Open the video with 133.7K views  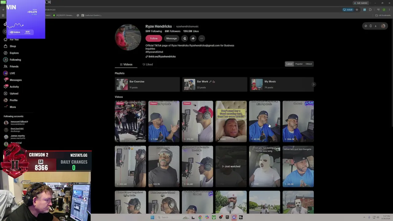tap(164, 166)
